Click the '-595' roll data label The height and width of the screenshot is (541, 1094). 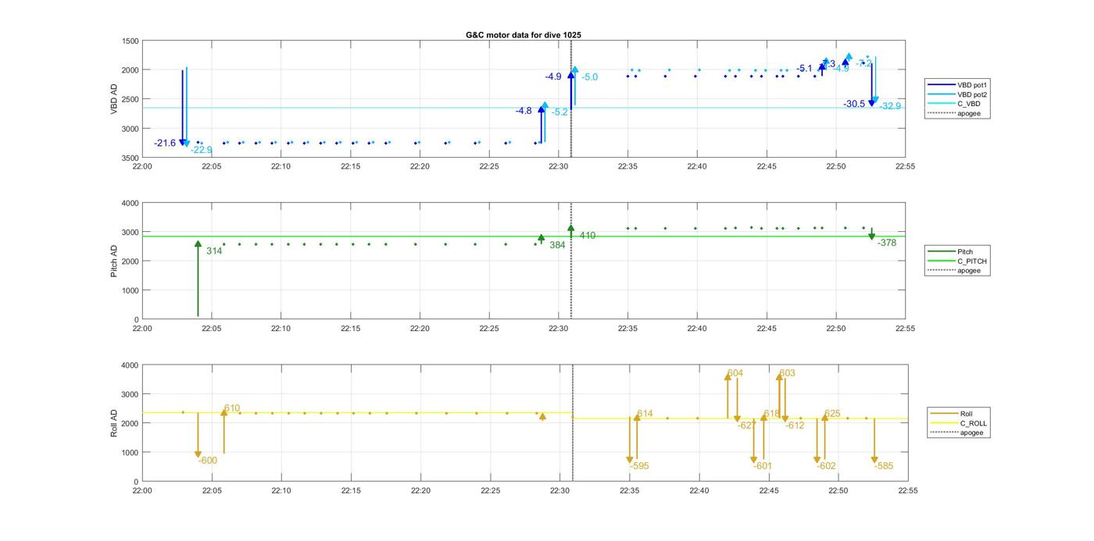click(x=639, y=466)
